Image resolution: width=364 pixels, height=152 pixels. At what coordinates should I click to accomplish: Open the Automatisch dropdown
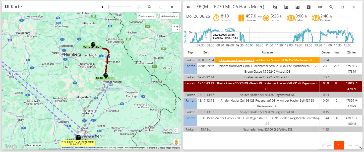click(169, 16)
